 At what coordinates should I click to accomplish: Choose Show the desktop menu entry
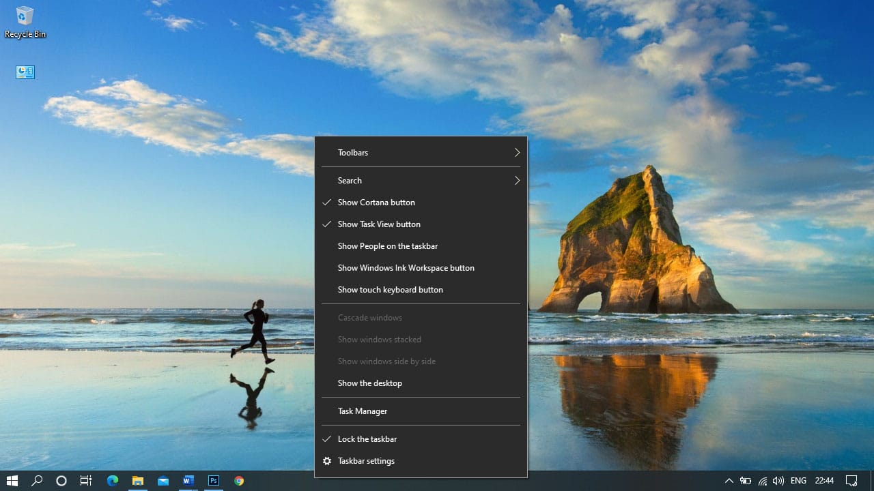tap(370, 383)
